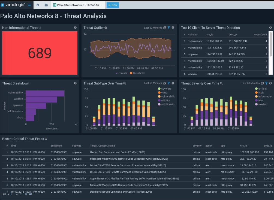The image size is (274, 200).
Task: Open the hamburger menu beside the Sumo Logic logo
Action: 29,4
